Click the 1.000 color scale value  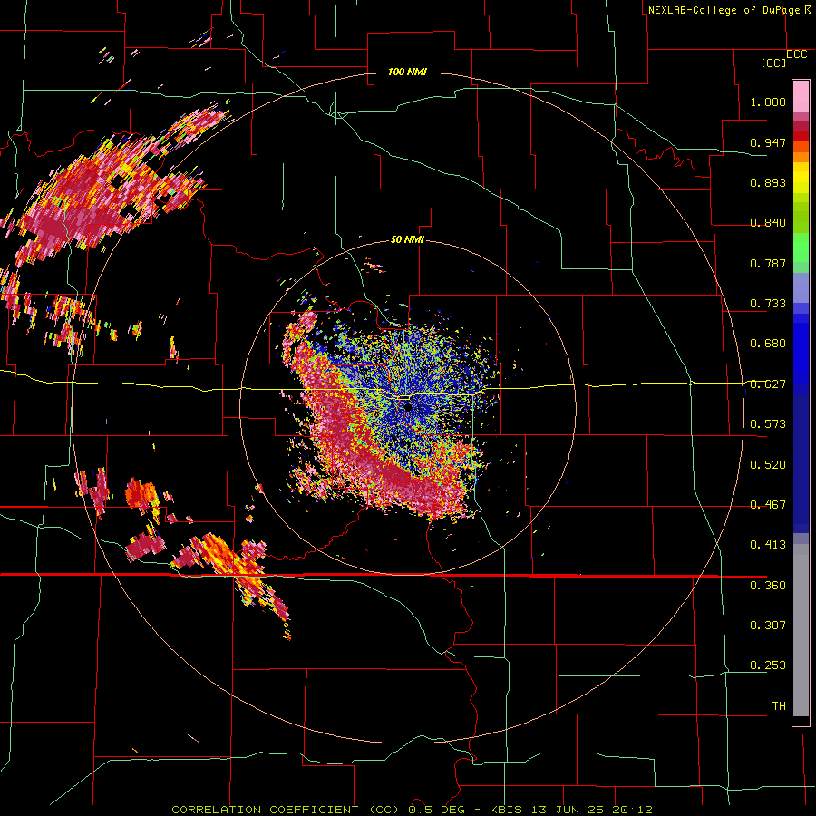768,102
